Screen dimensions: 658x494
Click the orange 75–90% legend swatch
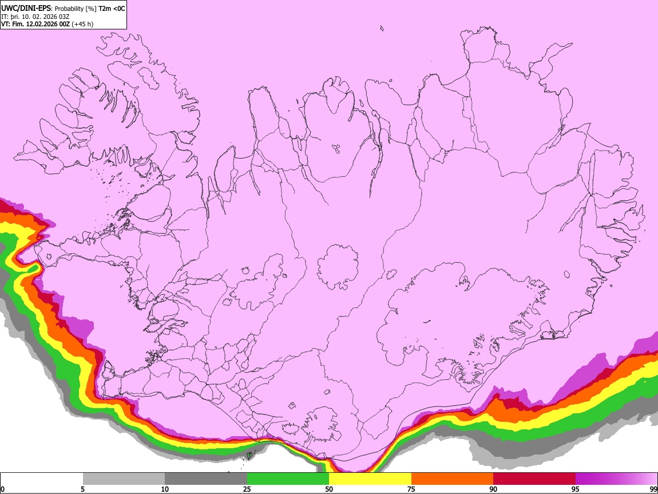point(452,479)
